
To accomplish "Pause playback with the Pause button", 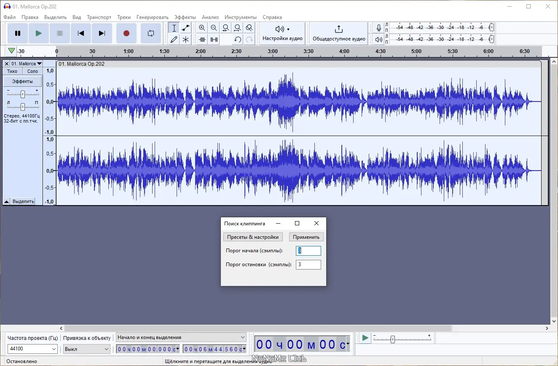I will 18,33.
